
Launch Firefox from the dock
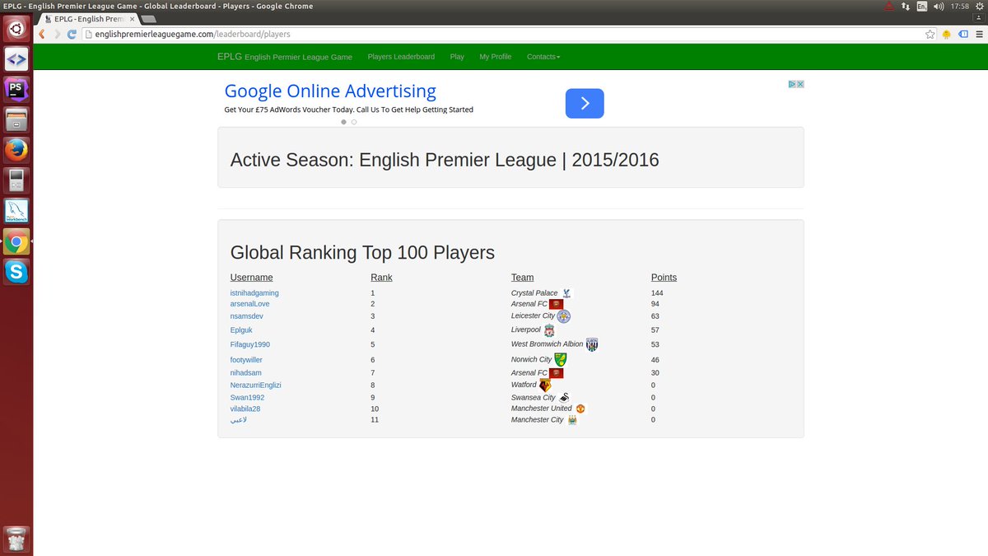[16, 150]
